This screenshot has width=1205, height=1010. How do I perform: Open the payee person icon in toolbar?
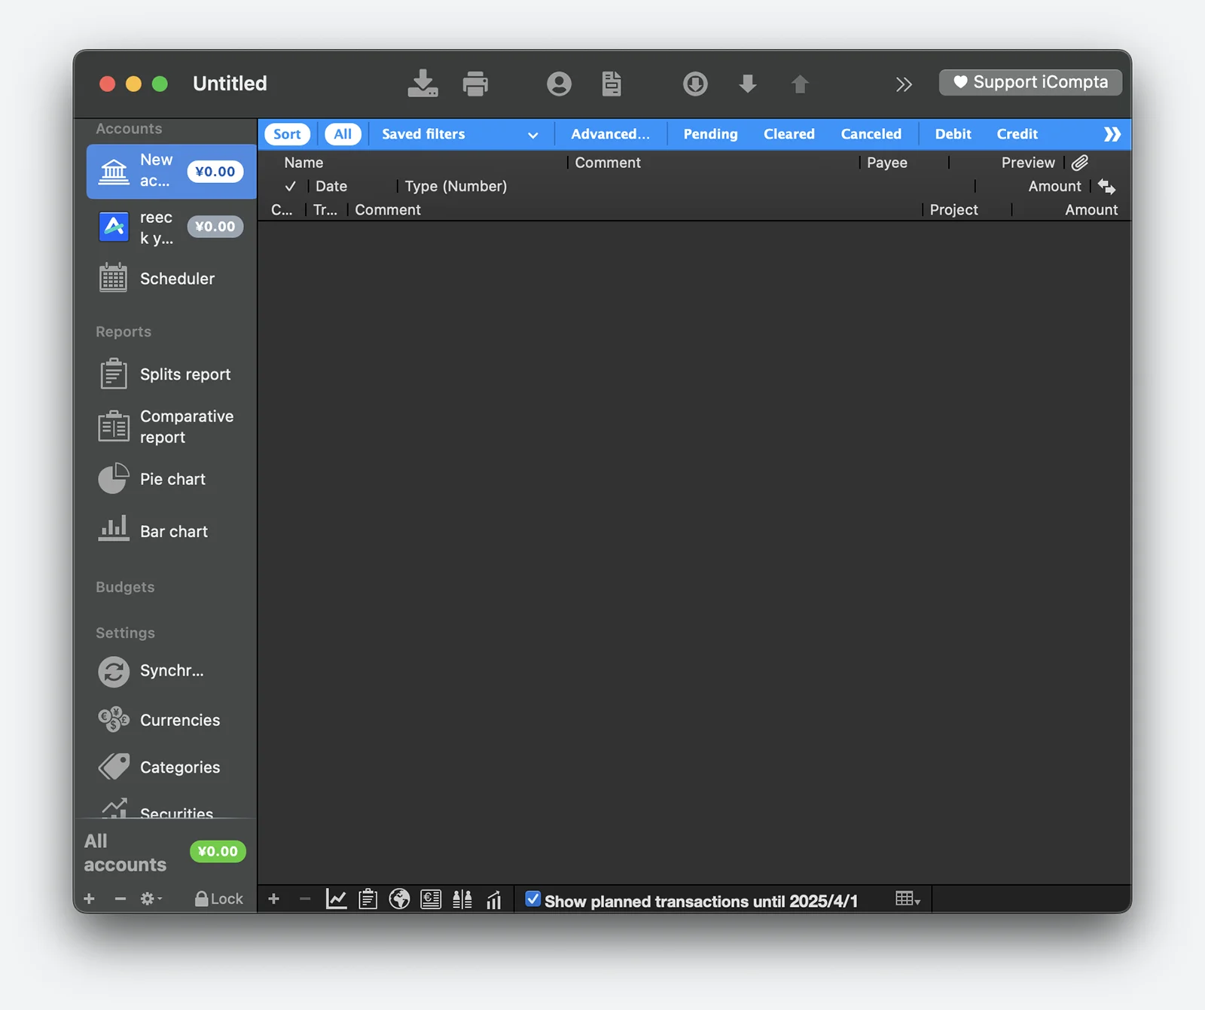[559, 83]
